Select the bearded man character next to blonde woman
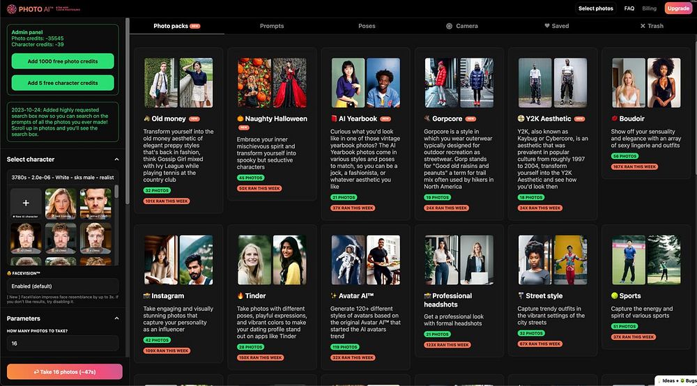 (95, 203)
